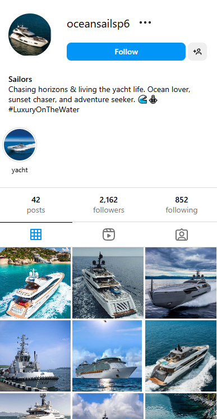Open the oceansailsp6 profile picture
217x419 pixels.
pyautogui.click(x=30, y=35)
